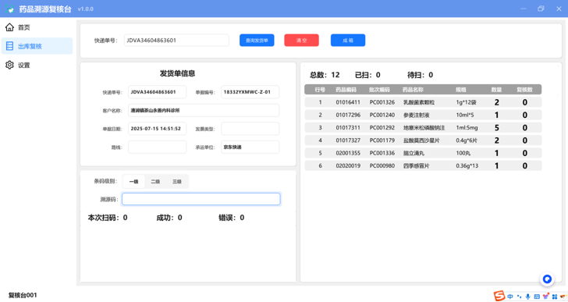Open 设置 settings in the sidebar
The image size is (568, 302).
pos(37,65)
